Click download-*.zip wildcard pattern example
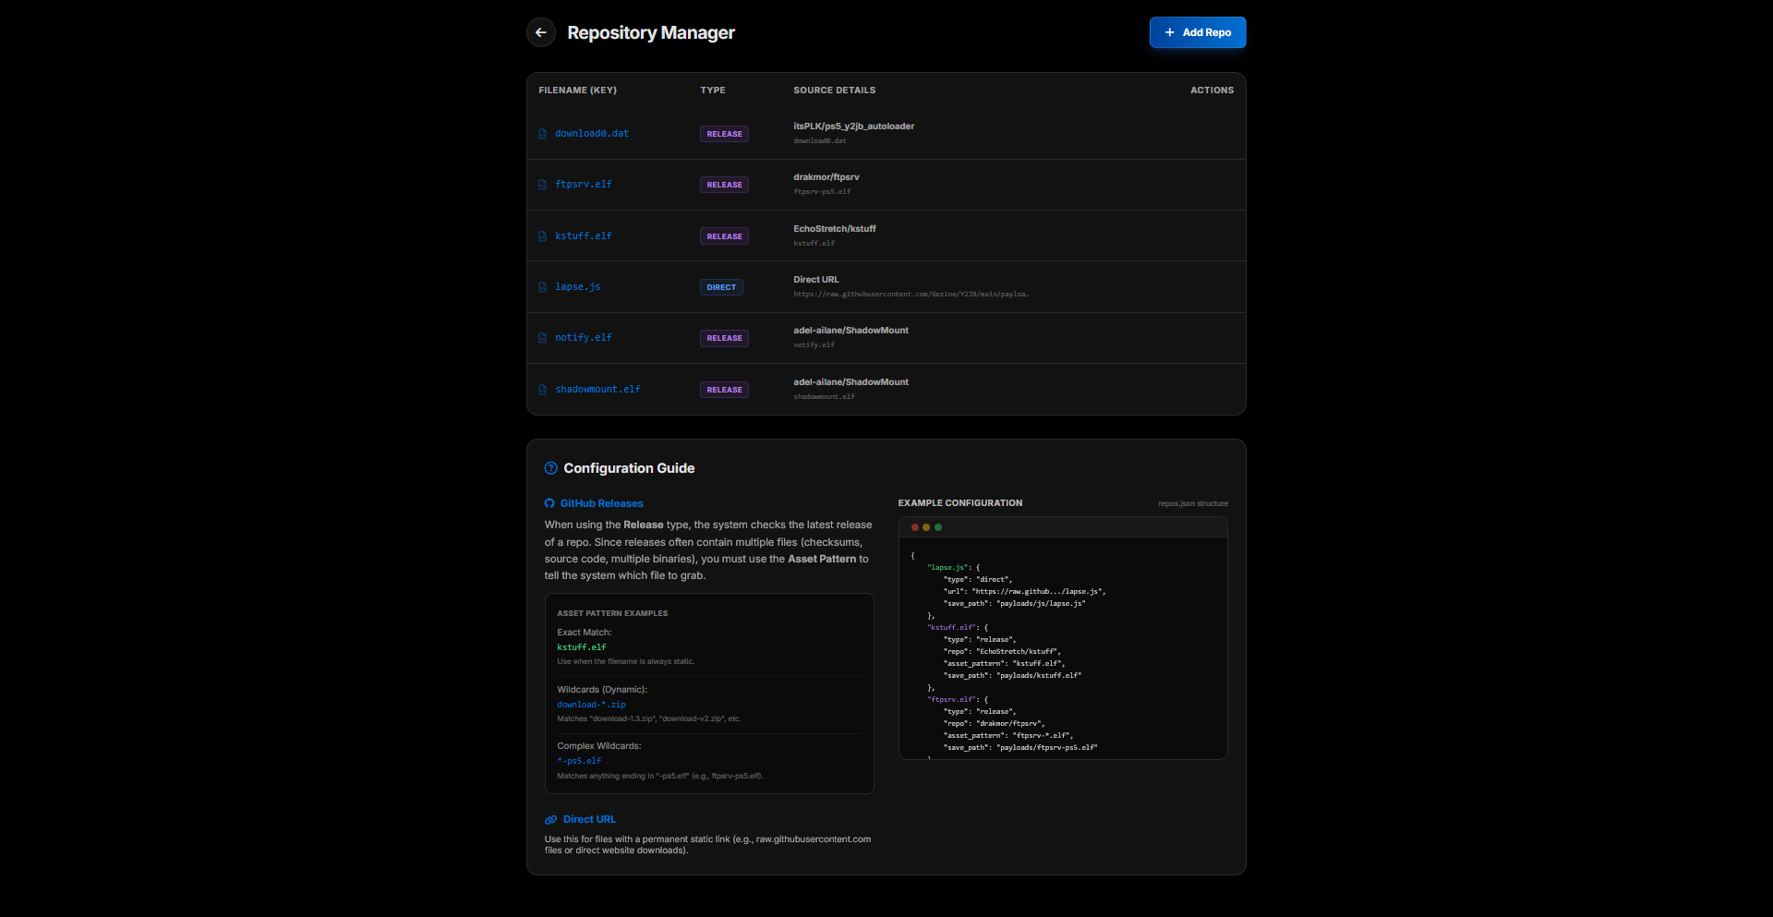 (591, 705)
